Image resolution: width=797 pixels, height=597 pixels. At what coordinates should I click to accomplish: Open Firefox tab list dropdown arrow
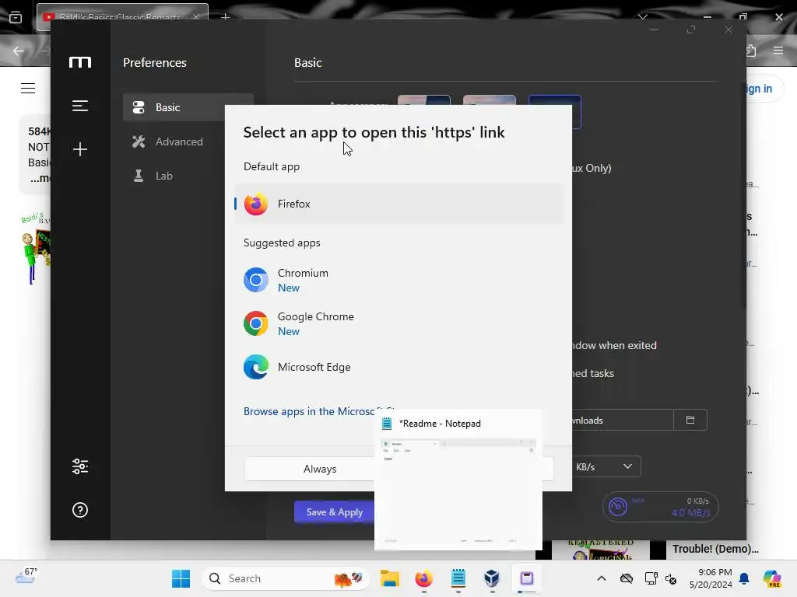(643, 17)
